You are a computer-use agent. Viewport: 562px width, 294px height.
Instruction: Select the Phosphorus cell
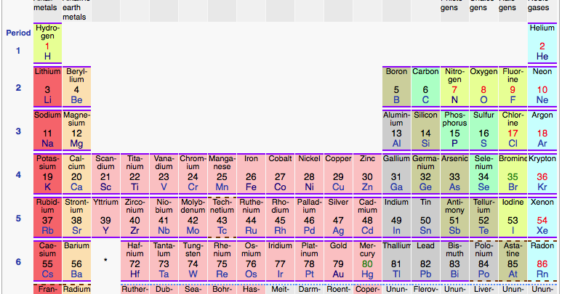pos(454,130)
